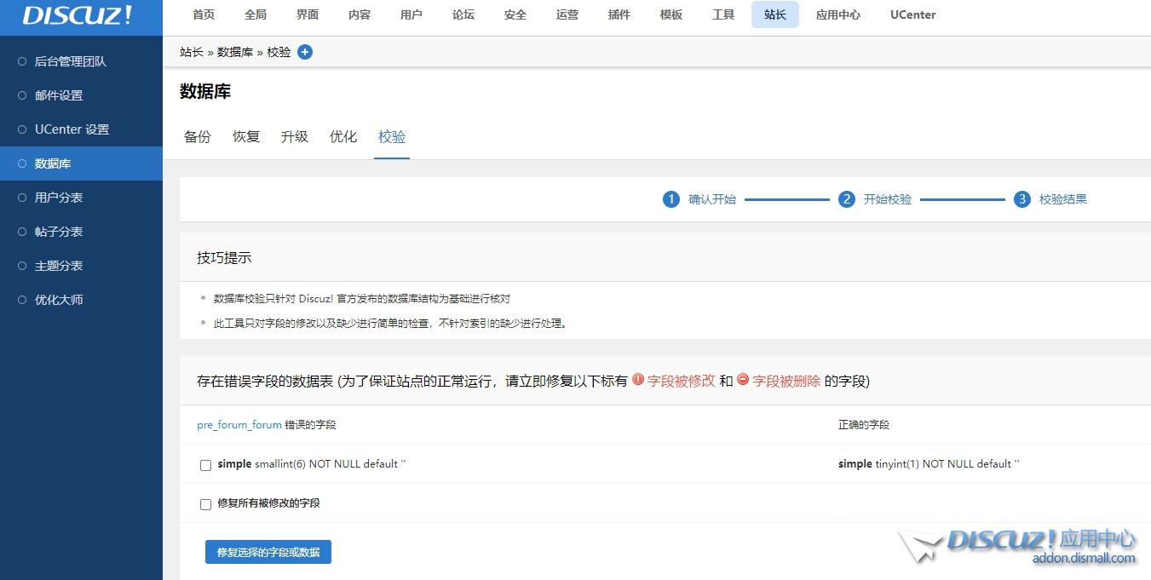
Task: Select the 校验 tab
Action: (392, 137)
